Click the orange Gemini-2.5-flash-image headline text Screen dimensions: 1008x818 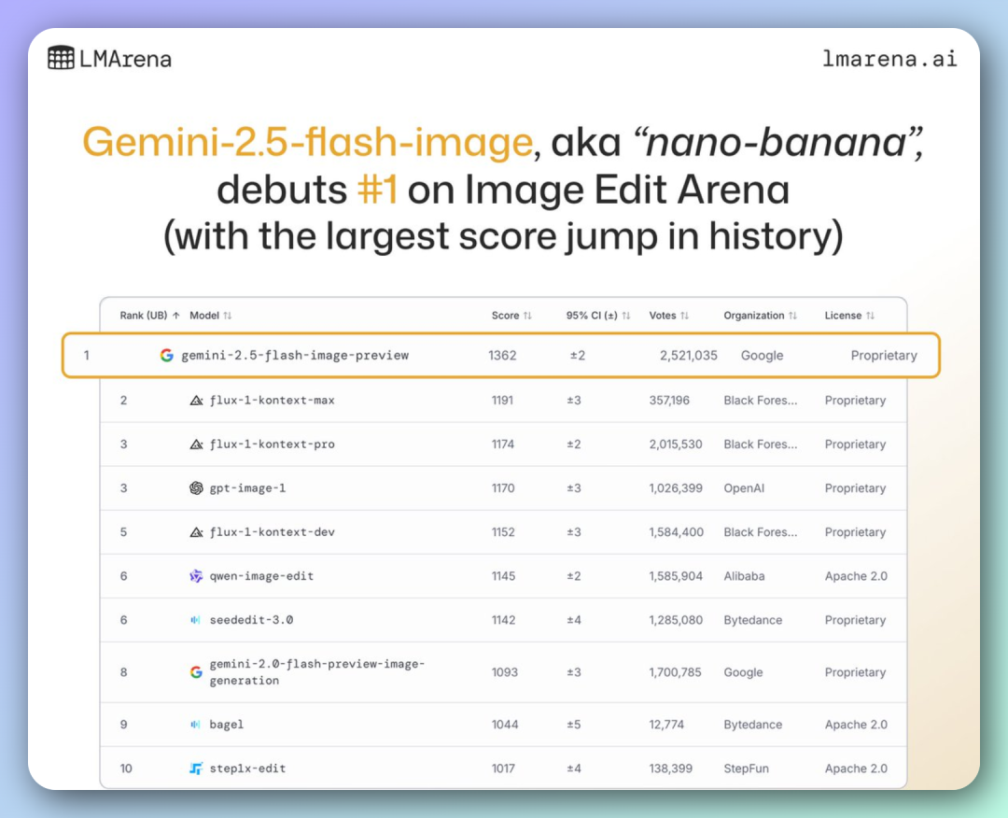click(307, 142)
